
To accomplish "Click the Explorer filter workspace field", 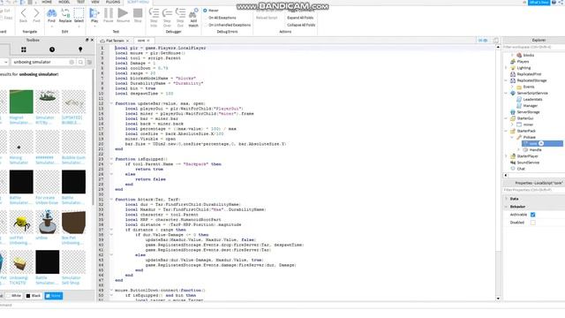I will pos(533,47).
